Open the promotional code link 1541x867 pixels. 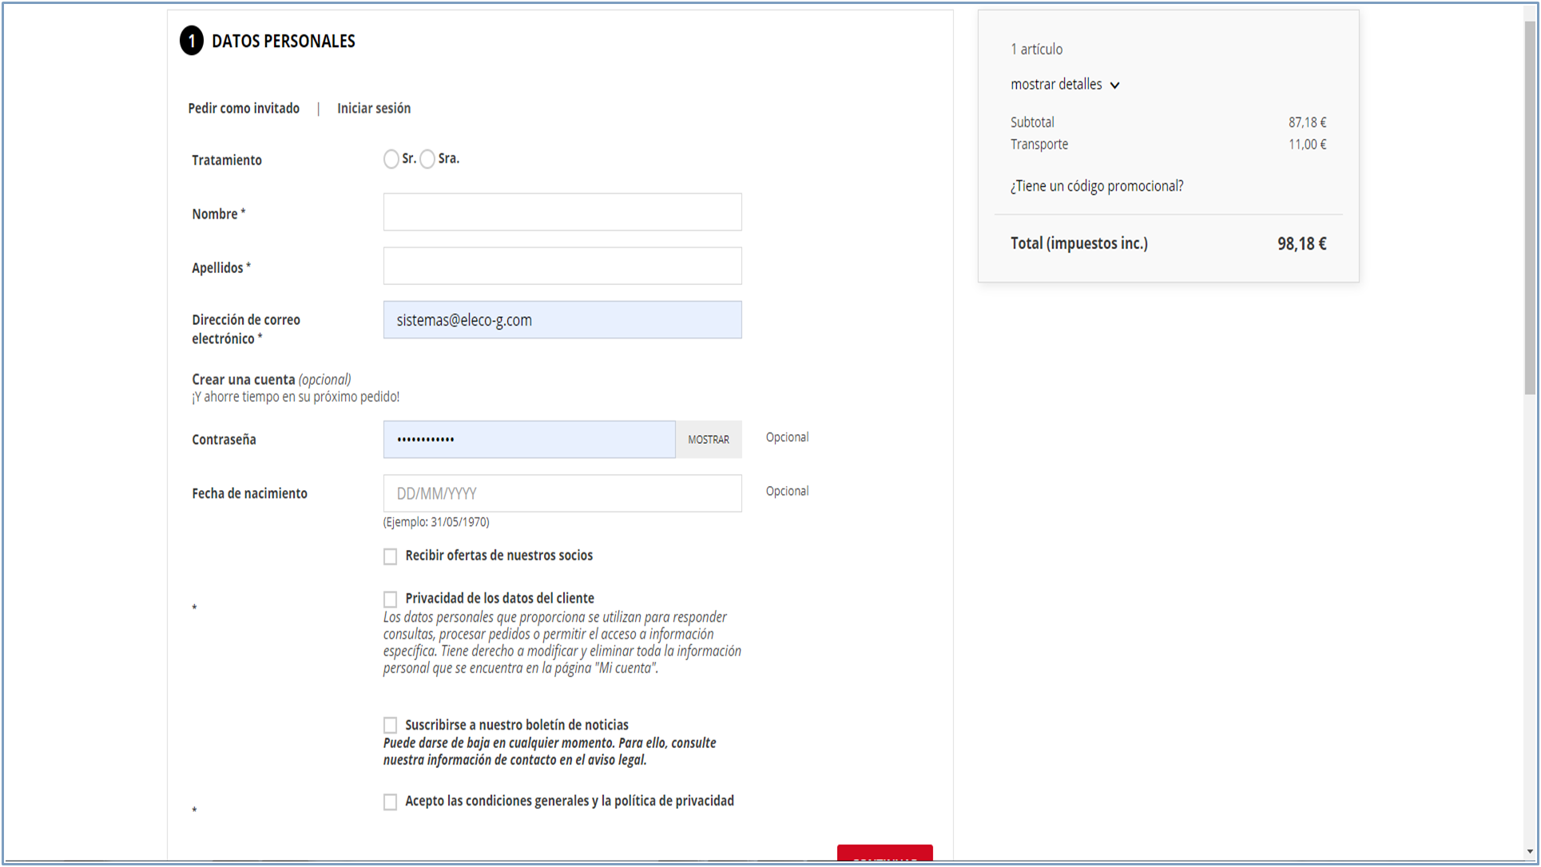(x=1097, y=186)
